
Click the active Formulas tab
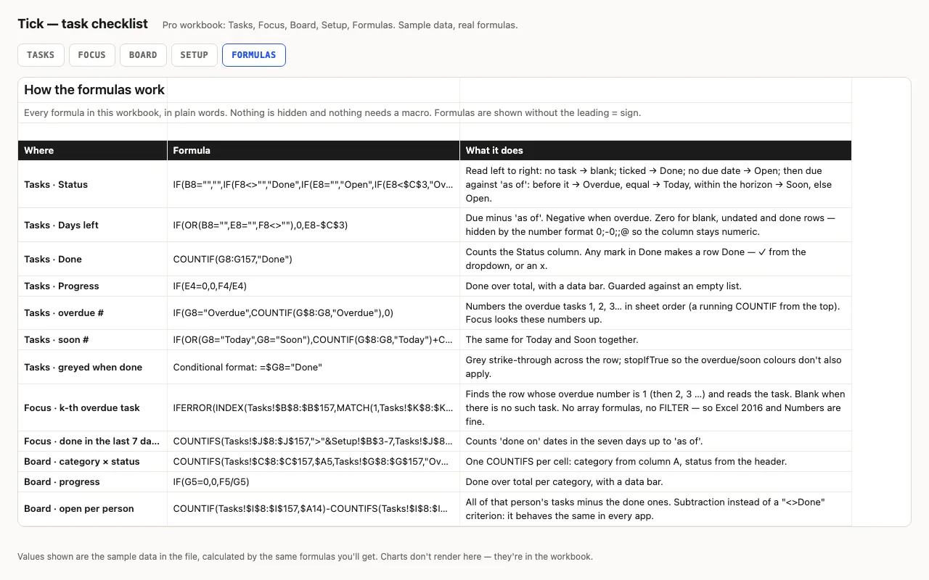[254, 55]
